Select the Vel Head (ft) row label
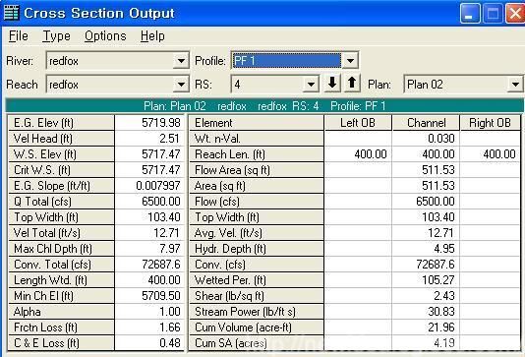This screenshot has width=525, height=357. click(61, 139)
